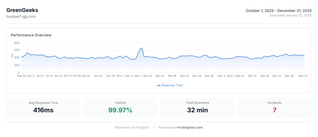The height and width of the screenshot is (137, 318).
Task: Select the Nov 22 tick on the timeline
Action: (x=184, y=76)
